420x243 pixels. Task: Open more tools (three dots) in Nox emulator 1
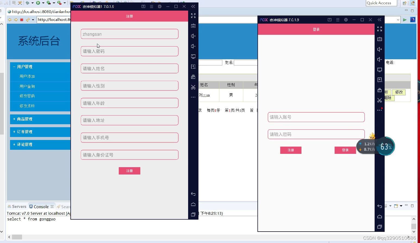click(193, 97)
